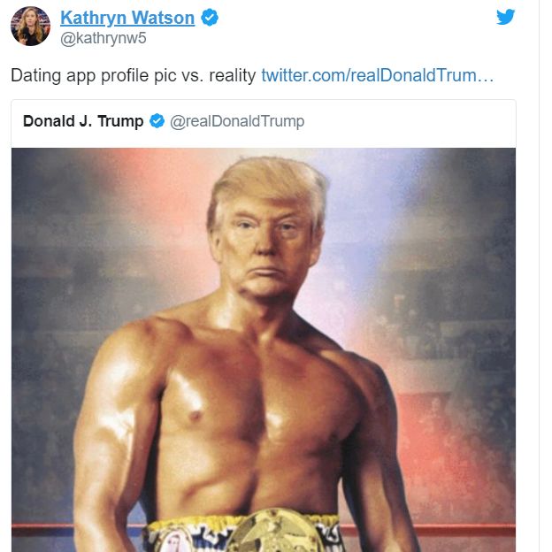Click the Donald J. Trump display name
Screen dimensions: 552x552
pos(83,121)
